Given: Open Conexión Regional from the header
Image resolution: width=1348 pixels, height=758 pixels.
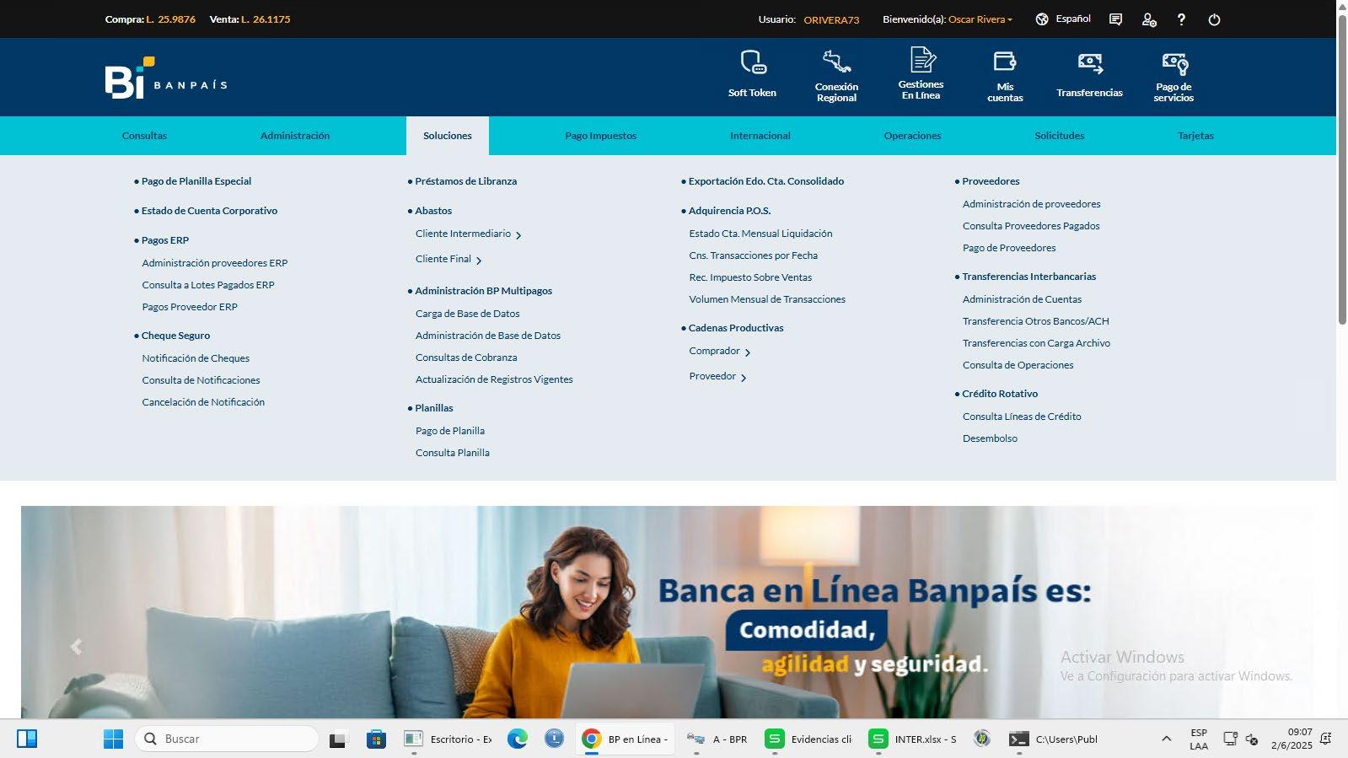Looking at the screenshot, I should (836, 75).
